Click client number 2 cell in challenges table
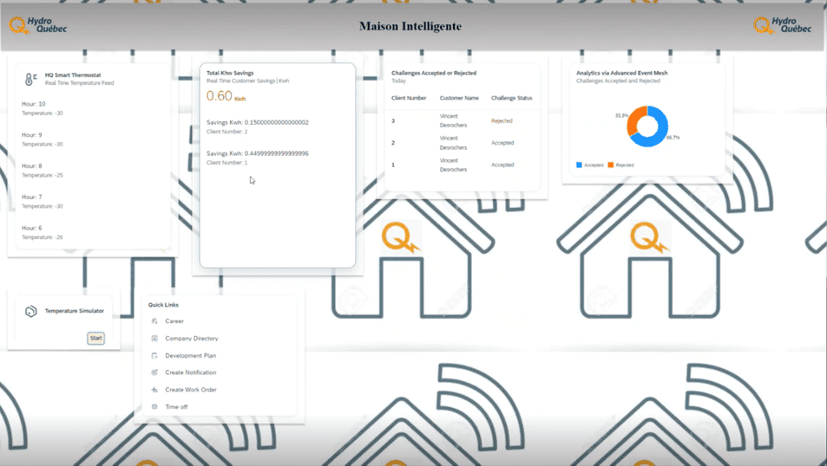 (x=393, y=143)
